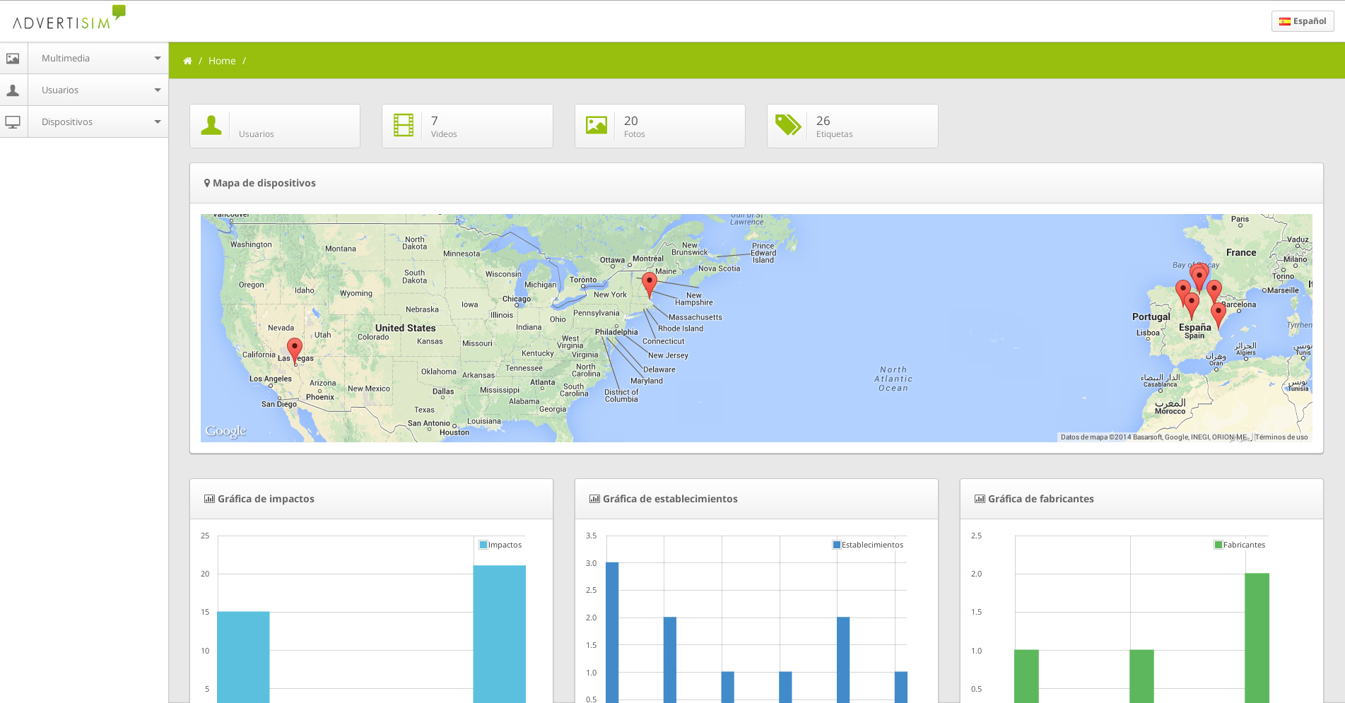Expand the Usuarios menu arrow
Screen dimensions: 1345x703
[158, 90]
